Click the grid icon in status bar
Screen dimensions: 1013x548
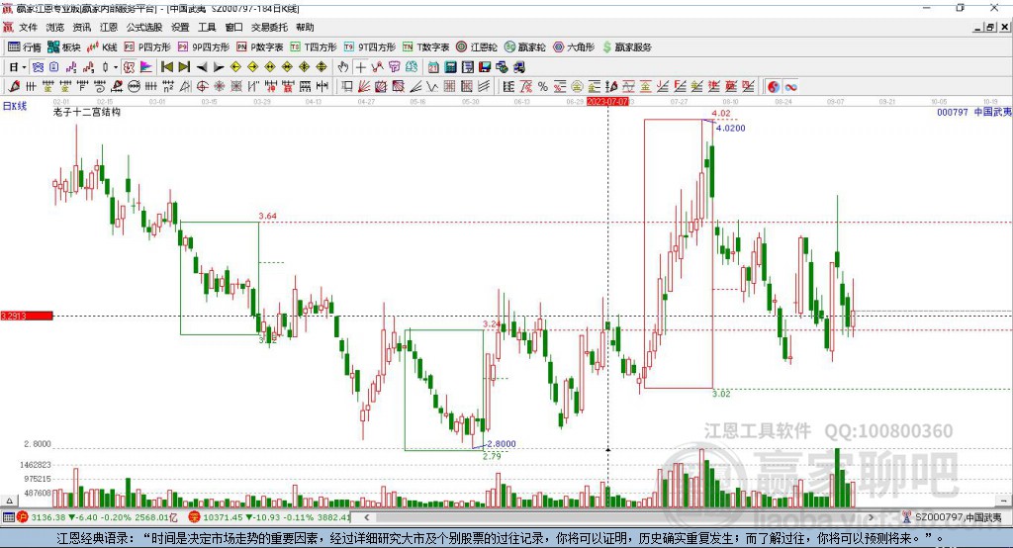(x=8, y=517)
